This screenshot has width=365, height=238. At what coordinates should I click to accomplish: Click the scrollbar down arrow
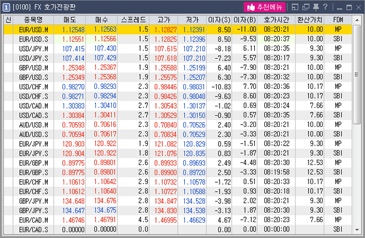357,230
